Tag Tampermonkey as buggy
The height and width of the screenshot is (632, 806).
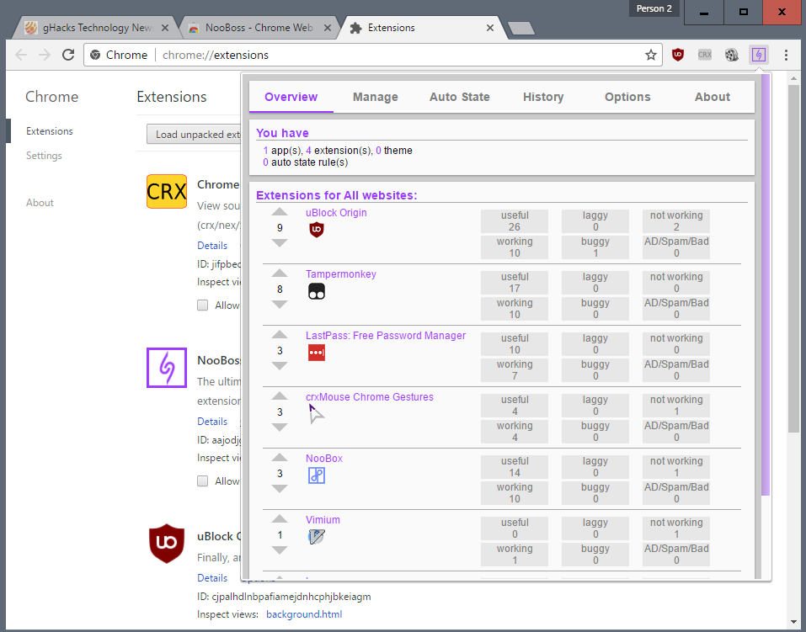tap(595, 308)
